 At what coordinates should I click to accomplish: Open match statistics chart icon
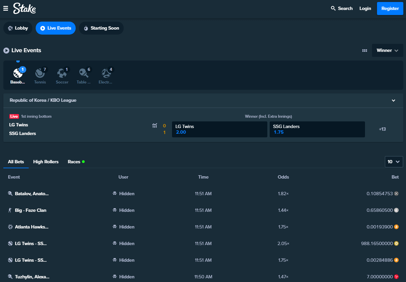tap(155, 126)
